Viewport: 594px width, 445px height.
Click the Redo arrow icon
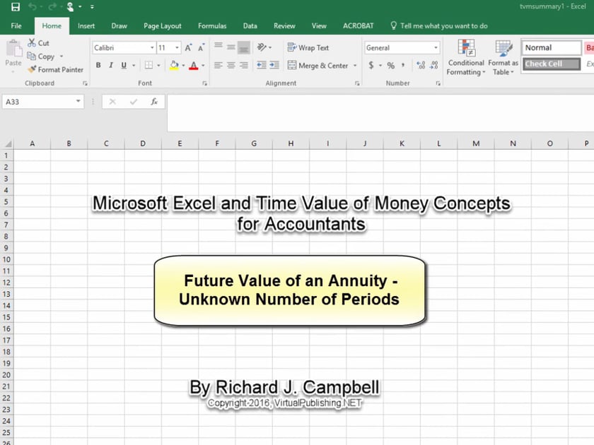click(52, 7)
